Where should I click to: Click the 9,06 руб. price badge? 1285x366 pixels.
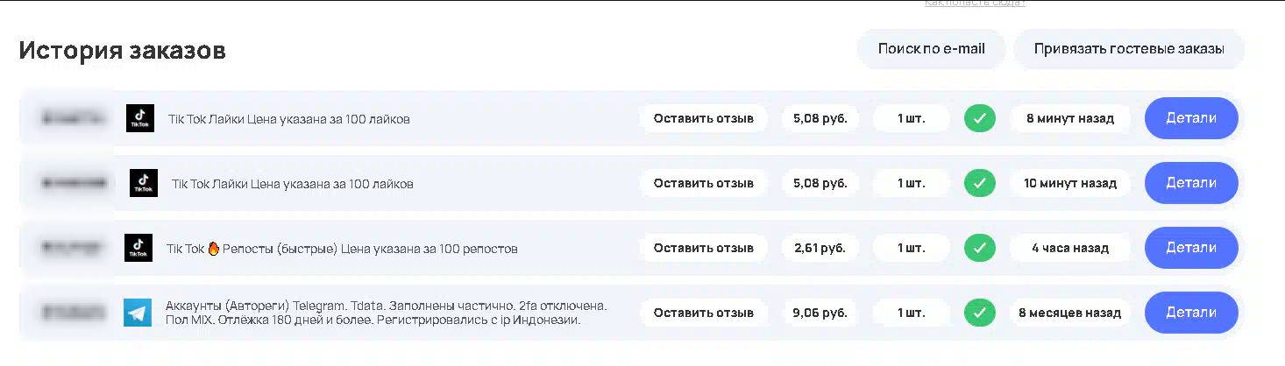coord(820,313)
